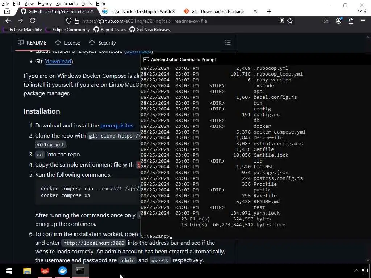Viewport: 371px width, 278px height.
Task: Toggle reader view icon in address bar
Action: (x=282, y=21)
